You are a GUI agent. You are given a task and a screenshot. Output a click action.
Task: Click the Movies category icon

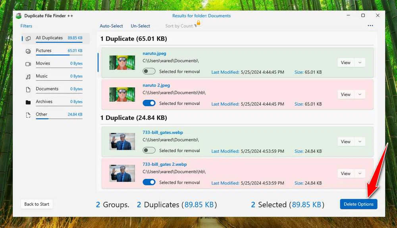(27, 63)
